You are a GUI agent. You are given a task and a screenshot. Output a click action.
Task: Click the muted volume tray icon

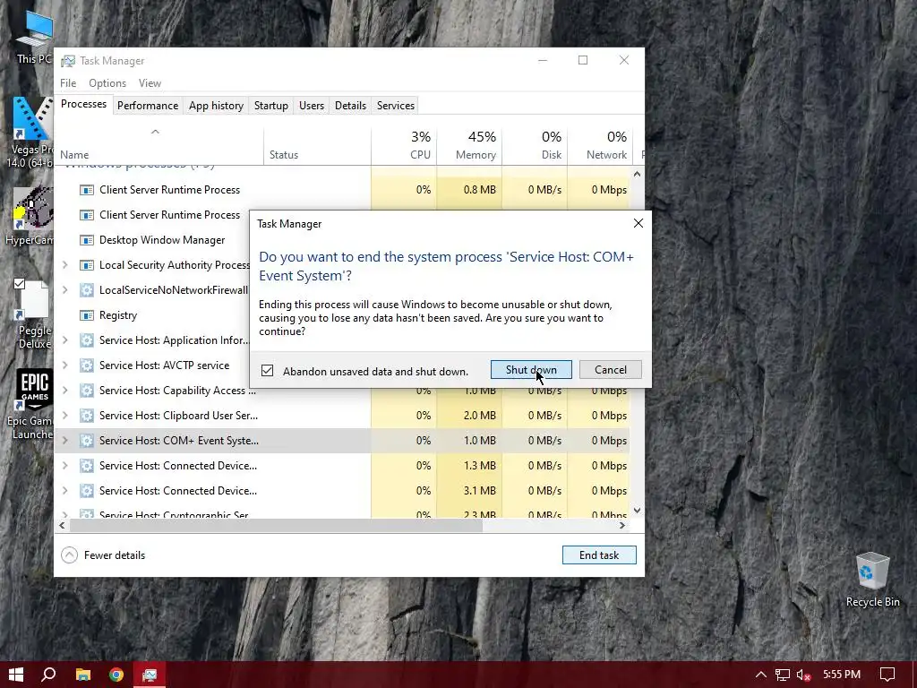click(803, 675)
